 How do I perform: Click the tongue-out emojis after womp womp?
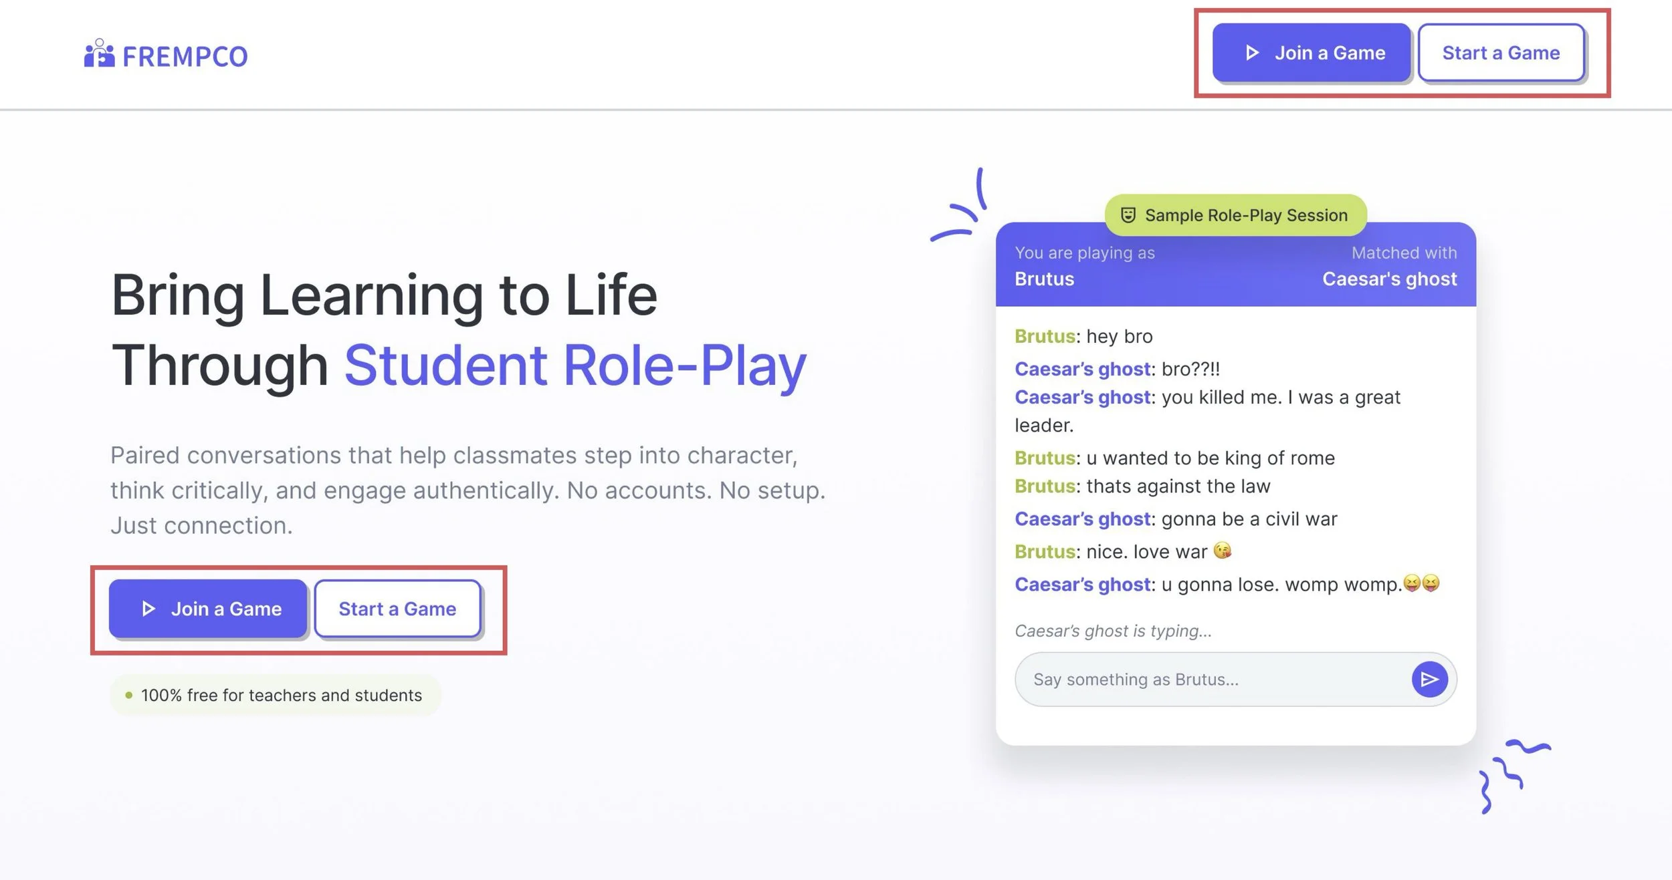pos(1421,583)
